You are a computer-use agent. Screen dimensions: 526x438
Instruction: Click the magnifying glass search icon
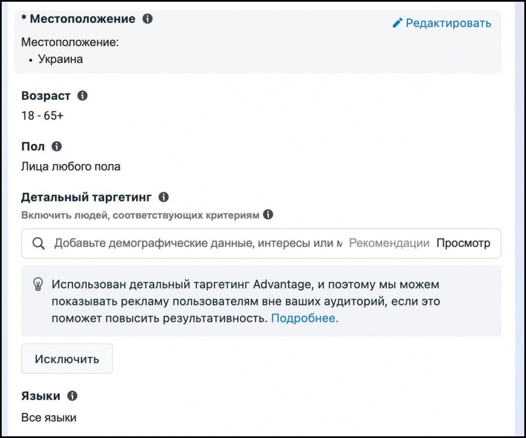pyautogui.click(x=39, y=244)
